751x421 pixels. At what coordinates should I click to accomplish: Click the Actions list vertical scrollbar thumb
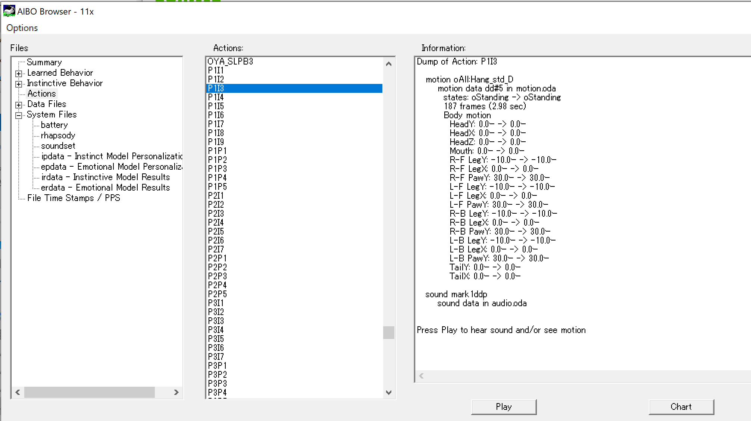tap(388, 332)
